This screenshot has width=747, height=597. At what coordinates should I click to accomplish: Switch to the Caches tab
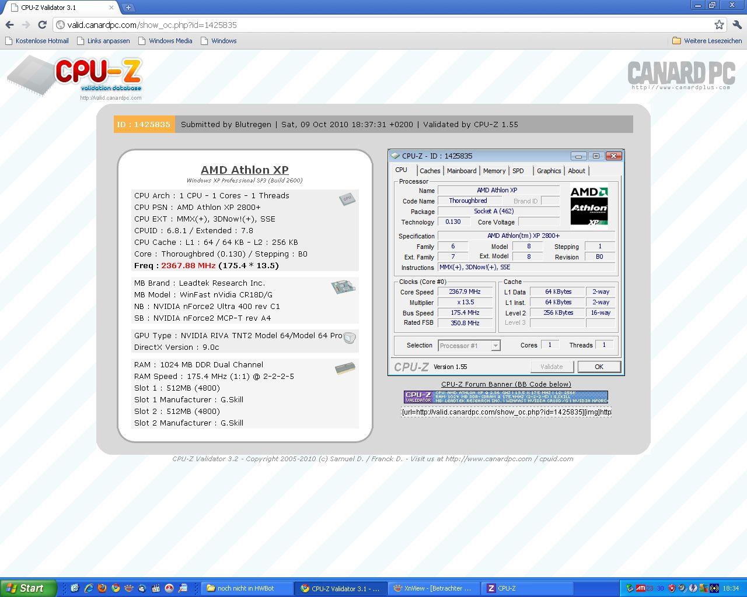pyautogui.click(x=430, y=171)
